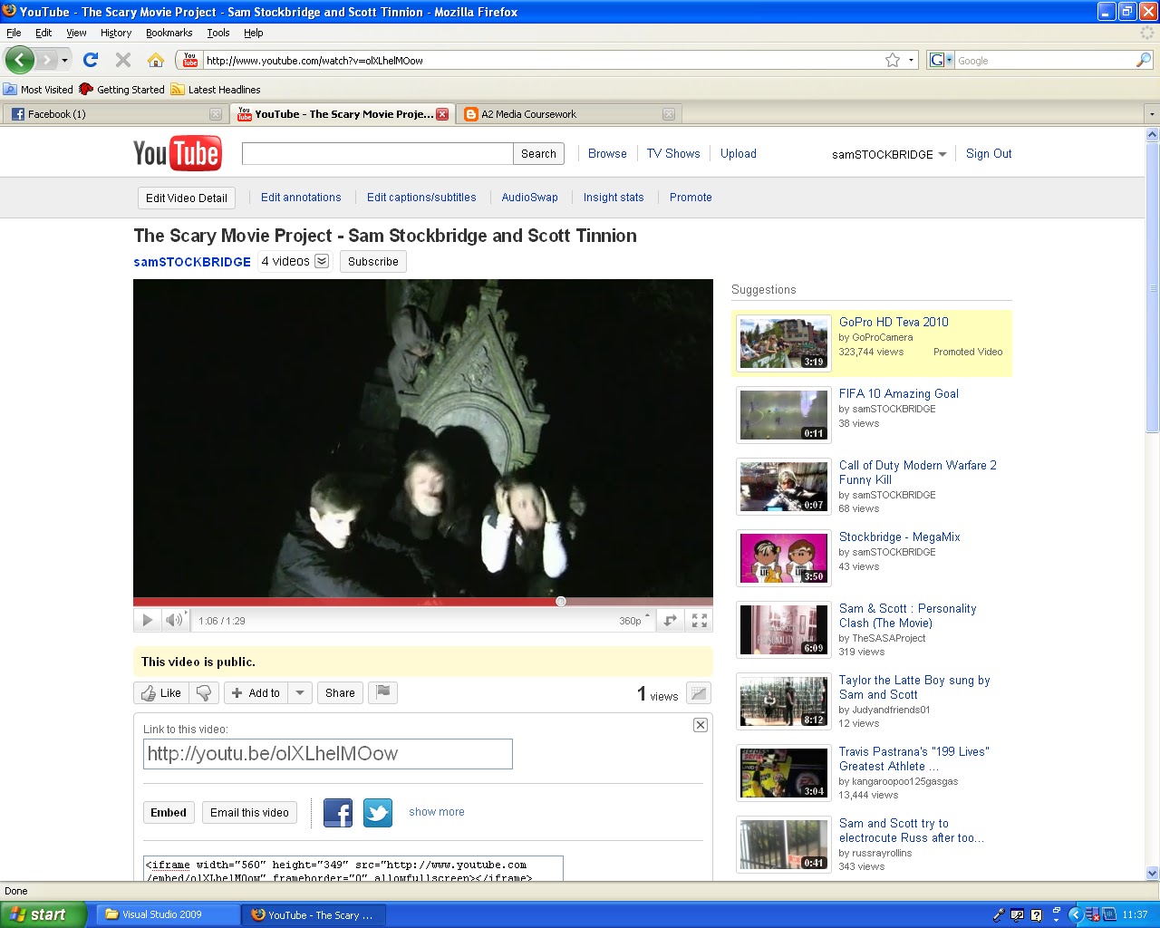Viewport: 1160px width, 928px height.
Task: Select the short youtu.be link field
Action: point(328,754)
